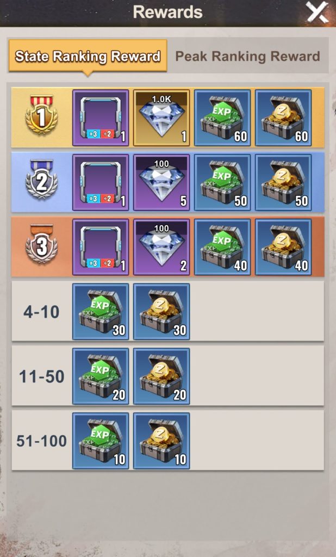Image resolution: width=336 pixels, height=557 pixels.
Task: Tap the bronze third place medal badge
Action: tap(41, 244)
